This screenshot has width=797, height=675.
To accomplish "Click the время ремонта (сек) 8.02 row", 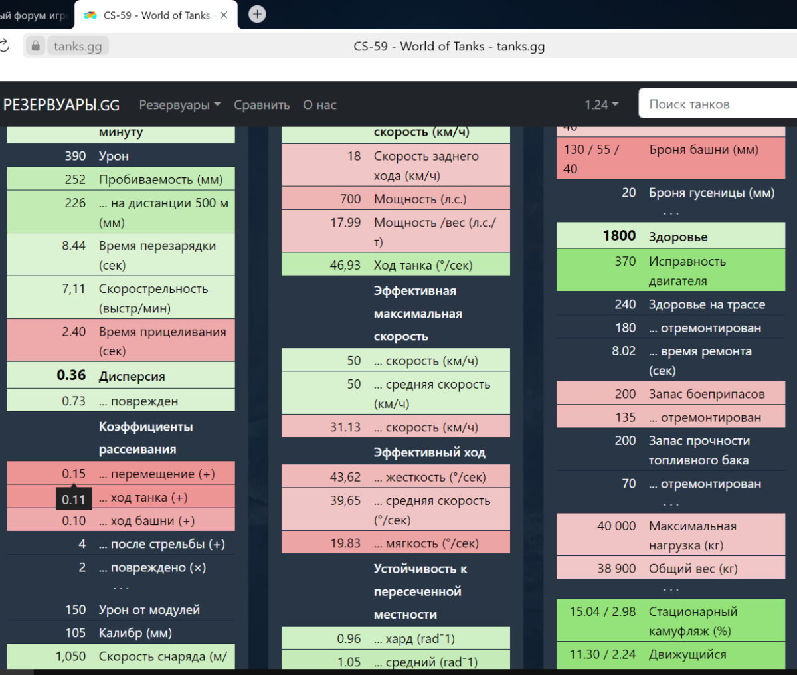I will tap(671, 360).
